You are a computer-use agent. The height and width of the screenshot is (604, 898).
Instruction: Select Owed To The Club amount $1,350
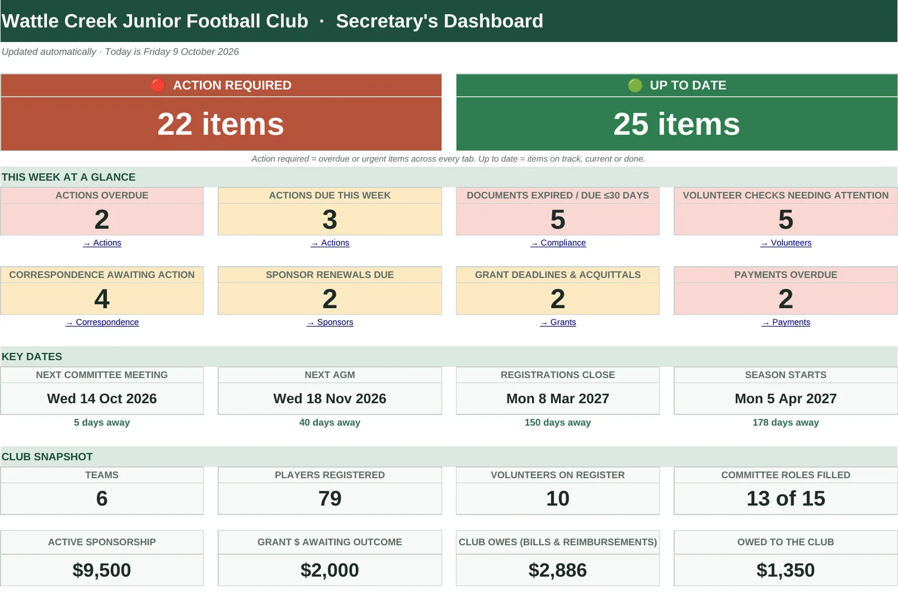(786, 570)
